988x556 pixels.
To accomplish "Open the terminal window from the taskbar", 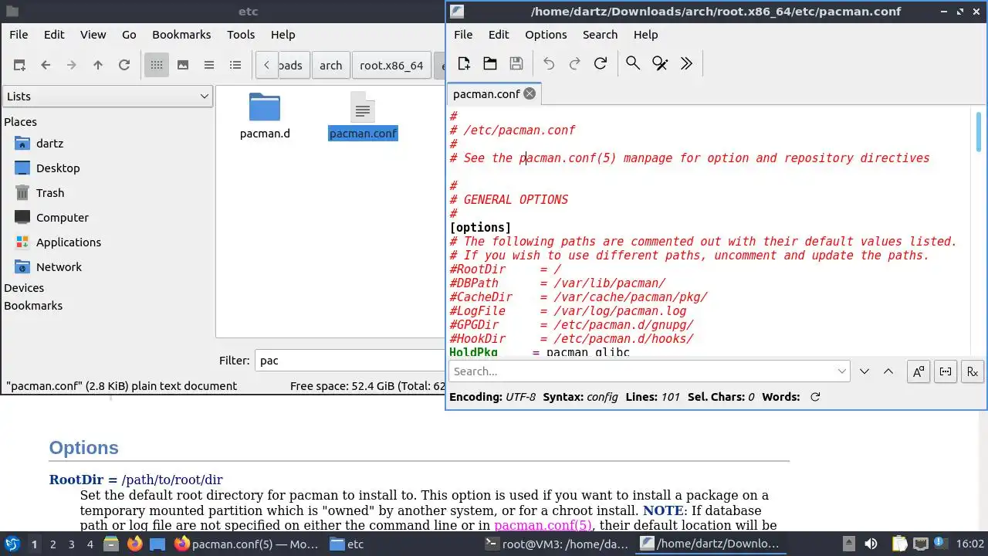I will [x=556, y=544].
